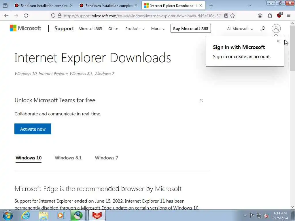Click the scrollbar down arrow
The image size is (295, 221).
292,207
